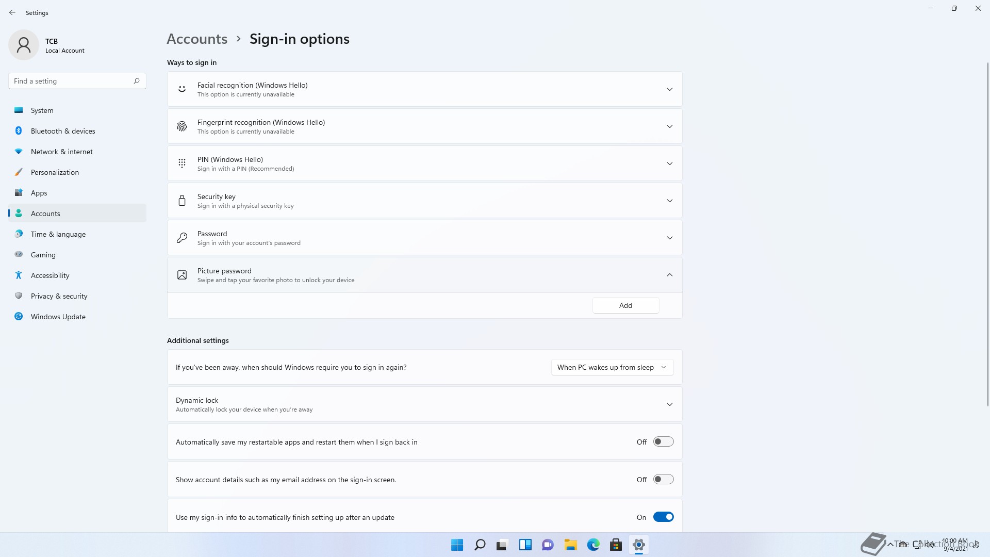Screen dimensions: 990x557
Task: Toggle show account details on sign-in screen
Action: pos(663,480)
